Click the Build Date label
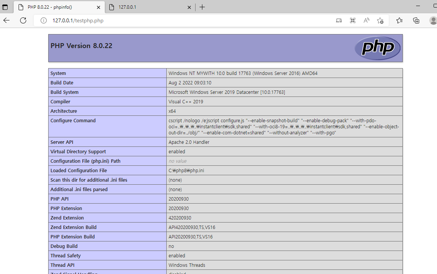This screenshot has height=274, width=437. coord(62,83)
